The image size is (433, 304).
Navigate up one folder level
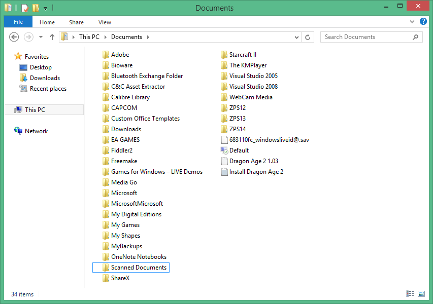tap(52, 37)
